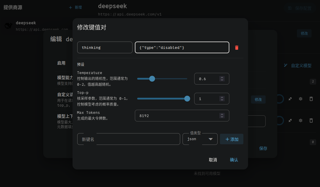Open the 值类型 json dropdown
The image size is (320, 187).
pos(200,139)
